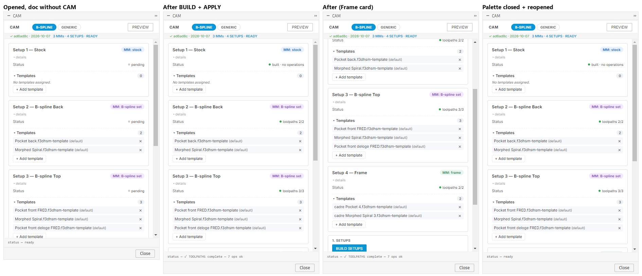
Task: Click the BUILD SETUPS button
Action: pyautogui.click(x=349, y=249)
